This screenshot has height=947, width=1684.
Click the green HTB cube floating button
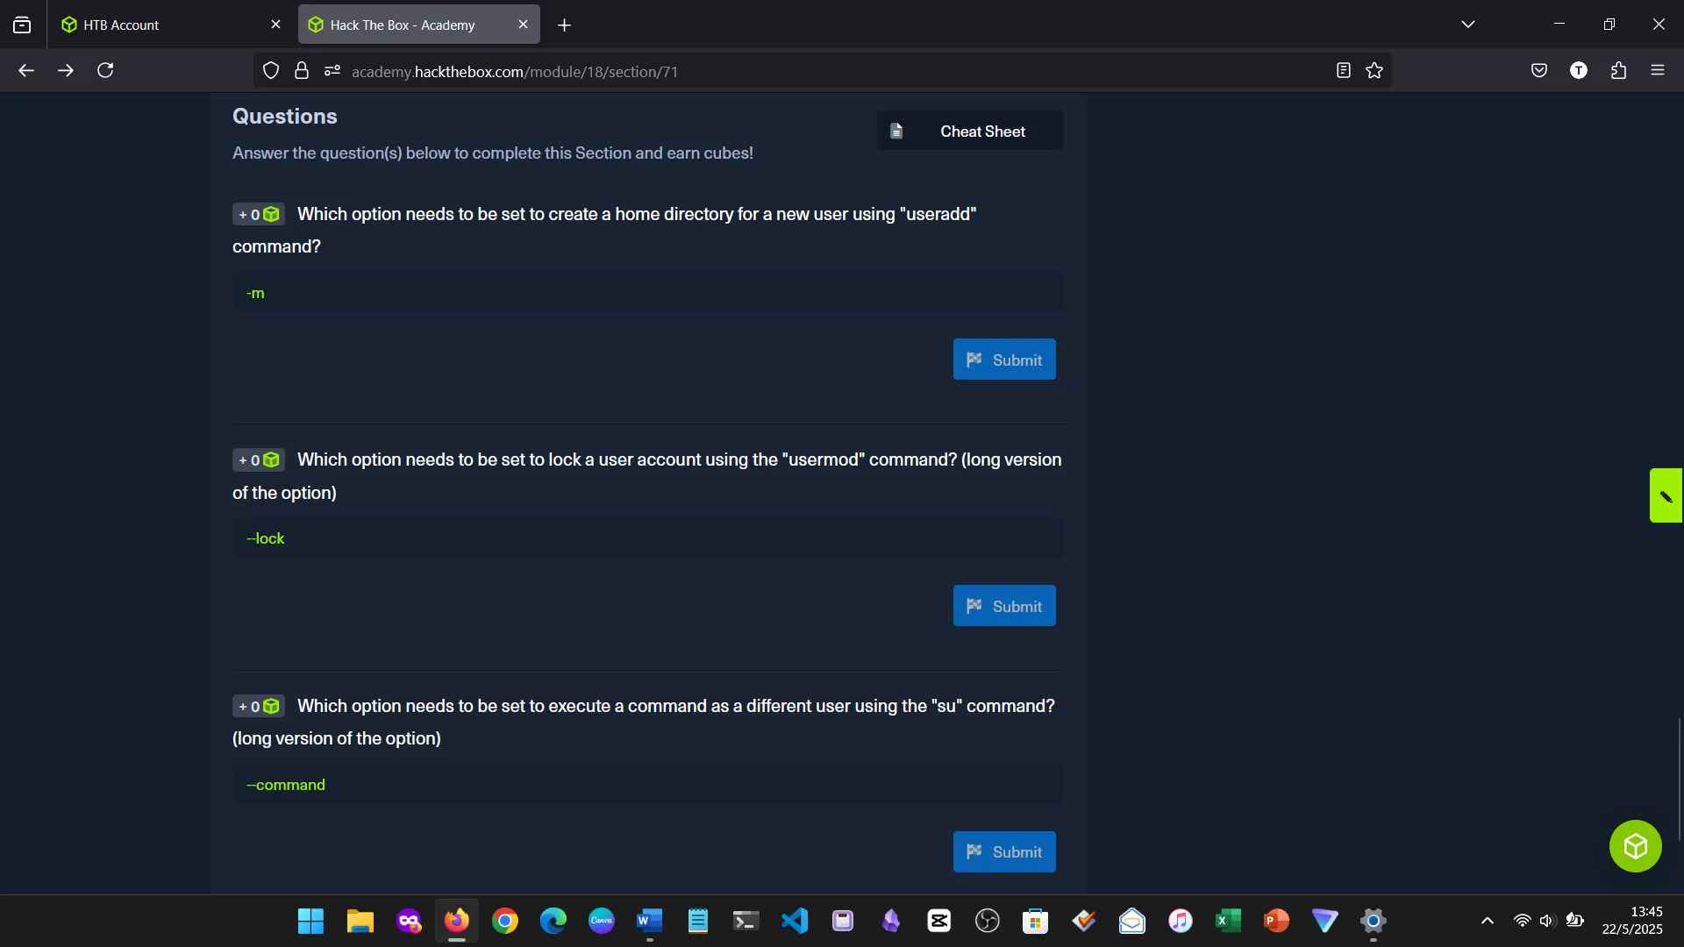[1635, 846]
